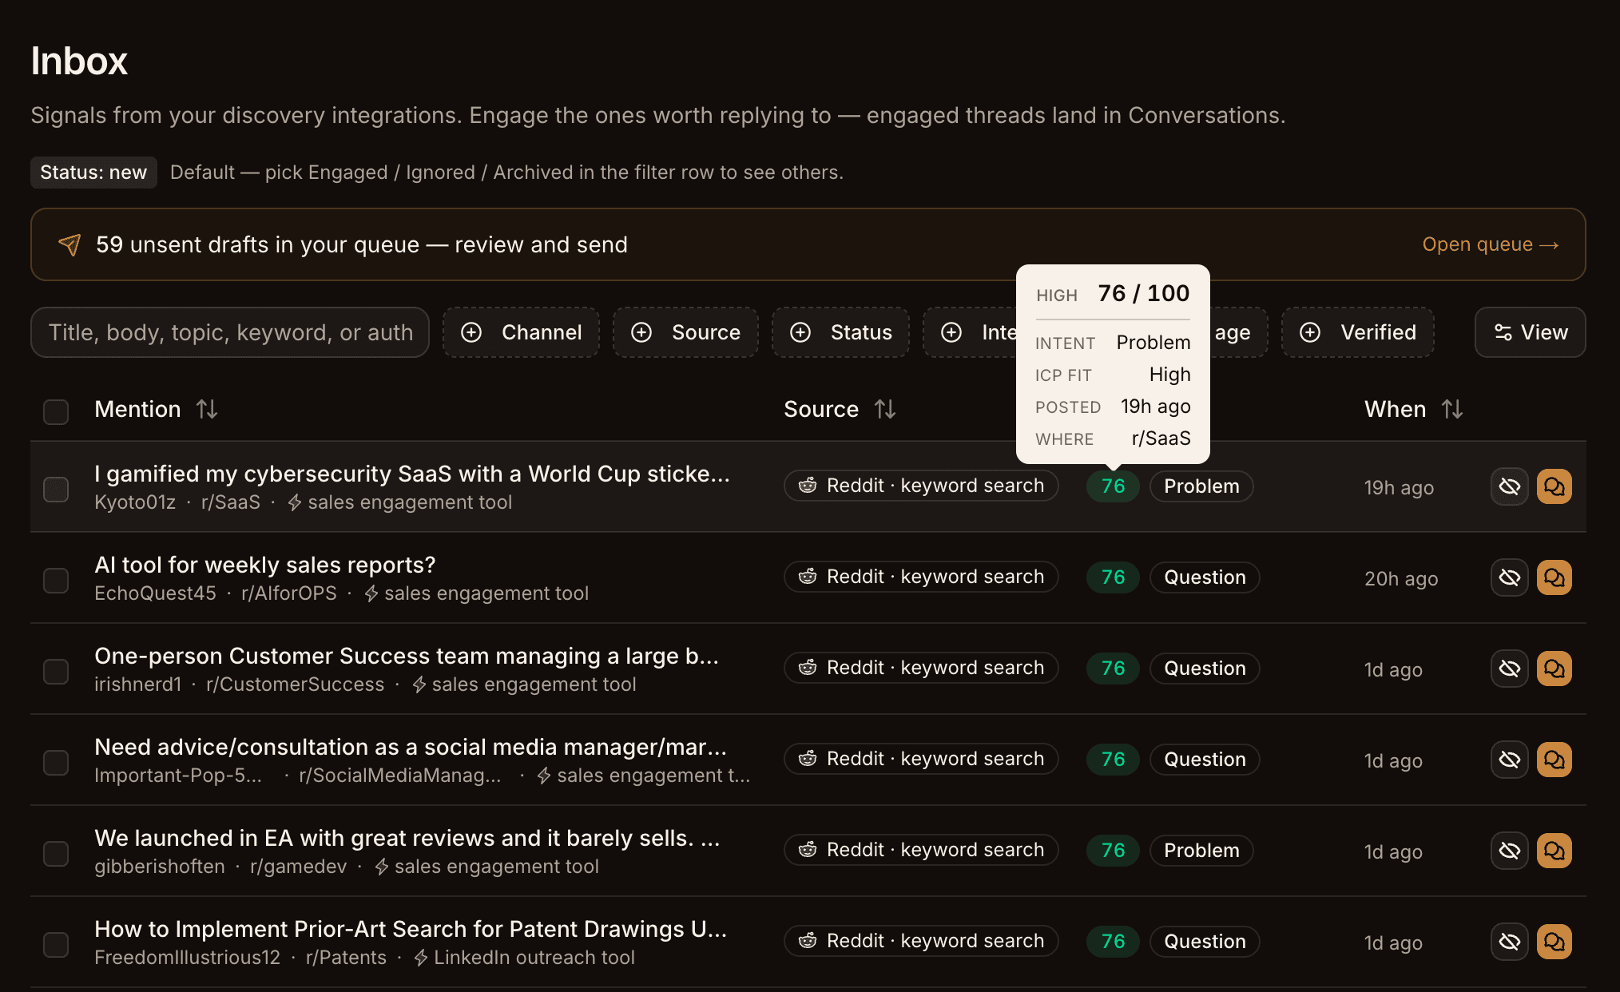Click the Problem tag in cybersecurity row
This screenshot has height=992, width=1620.
pyautogui.click(x=1201, y=486)
